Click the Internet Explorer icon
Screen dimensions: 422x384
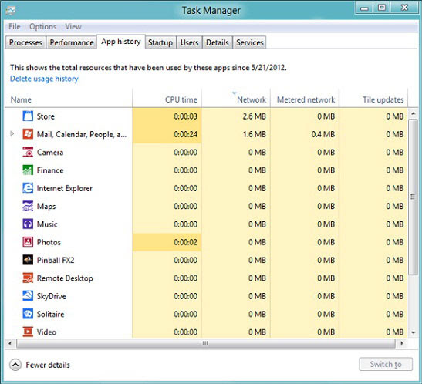28,188
